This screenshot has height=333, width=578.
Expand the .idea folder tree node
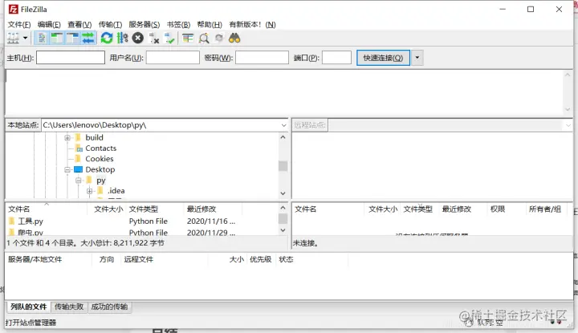coord(90,191)
